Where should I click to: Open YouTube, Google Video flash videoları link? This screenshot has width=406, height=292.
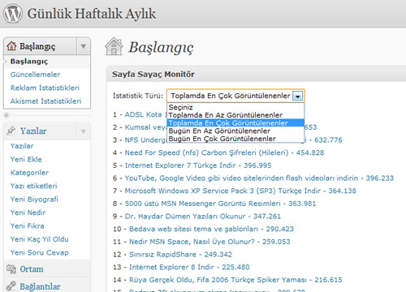coord(259,178)
